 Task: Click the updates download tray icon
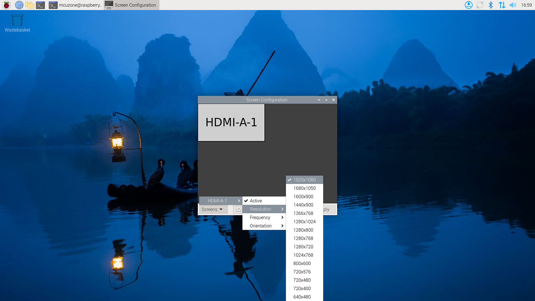[469, 5]
